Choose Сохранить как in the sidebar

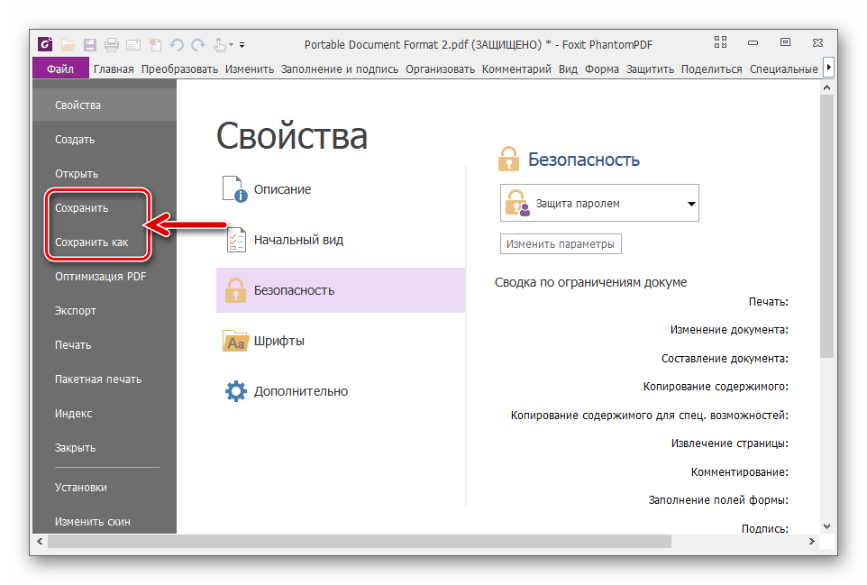click(91, 242)
